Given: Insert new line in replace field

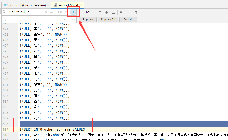Looking at the screenshot, I should coord(65,19).
